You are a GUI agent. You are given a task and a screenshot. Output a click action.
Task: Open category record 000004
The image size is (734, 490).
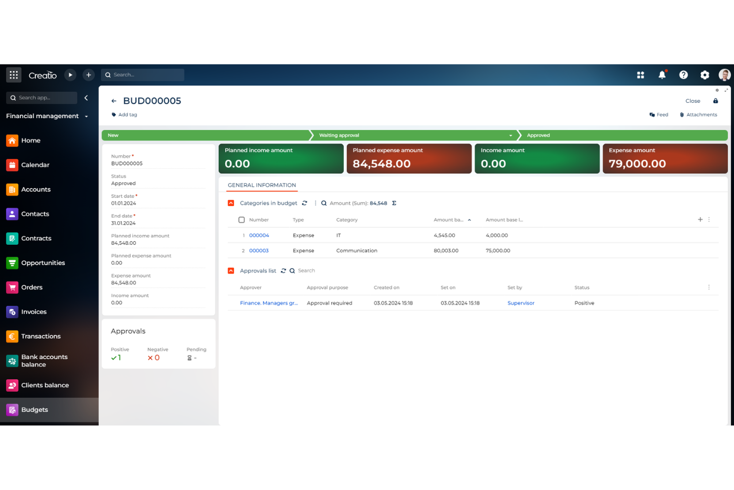[x=259, y=235]
